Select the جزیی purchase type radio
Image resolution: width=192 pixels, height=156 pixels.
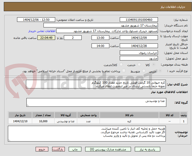(x=160, y=71)
